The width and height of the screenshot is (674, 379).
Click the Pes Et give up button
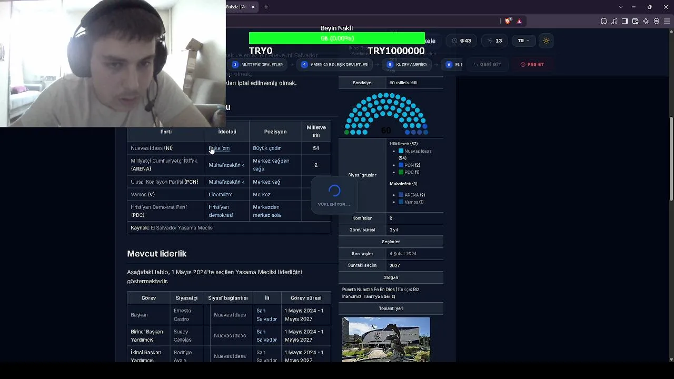coord(532,64)
